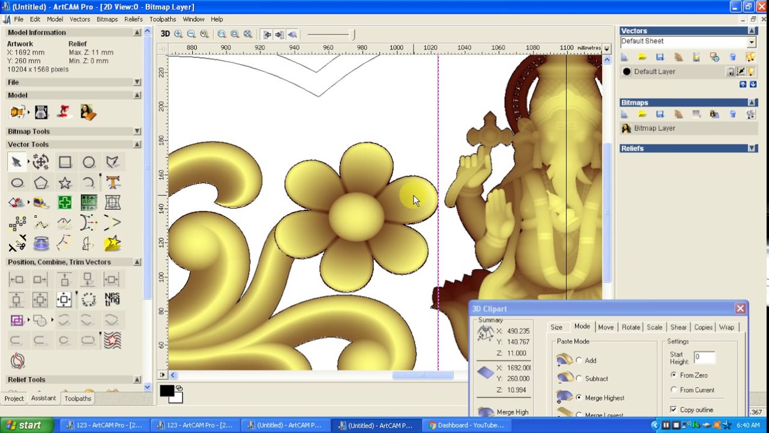Select the Merge Highest paste mode
The image size is (769, 433).
[579, 398]
